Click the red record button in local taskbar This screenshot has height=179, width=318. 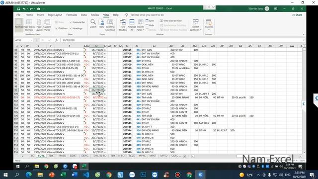tap(178, 175)
